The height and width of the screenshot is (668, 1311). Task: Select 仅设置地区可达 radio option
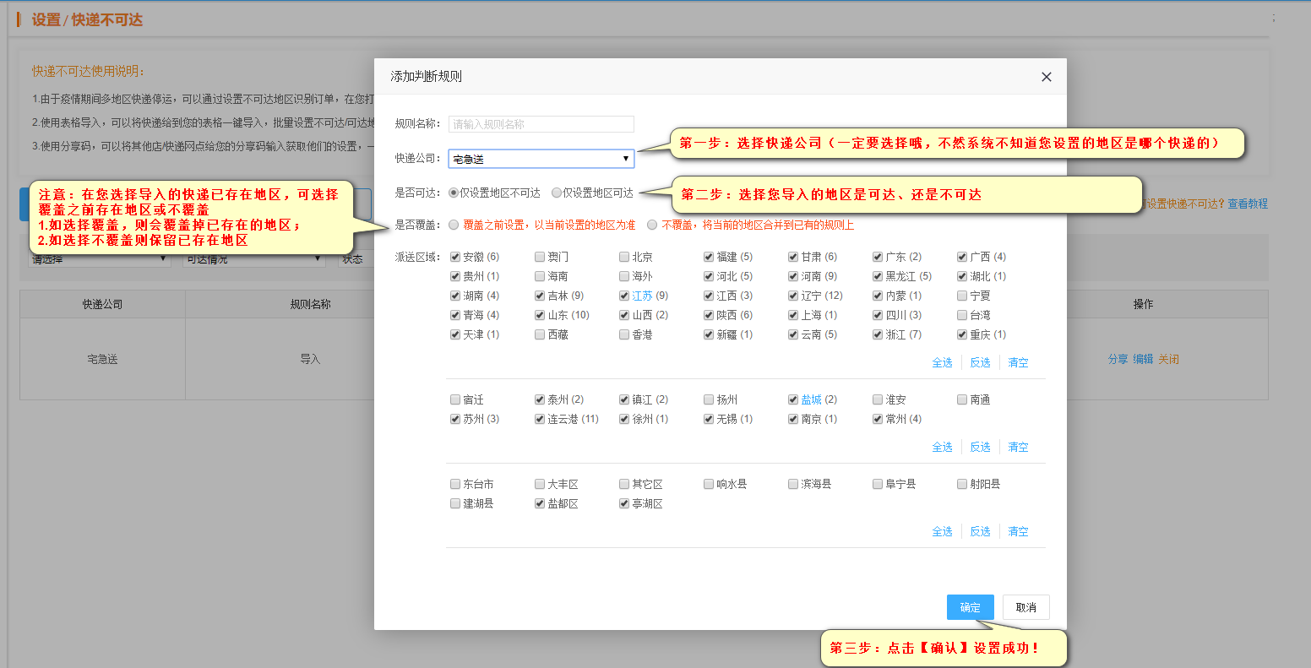(556, 193)
